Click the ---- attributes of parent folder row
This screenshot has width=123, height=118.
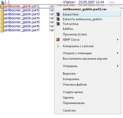[x=112, y=2]
